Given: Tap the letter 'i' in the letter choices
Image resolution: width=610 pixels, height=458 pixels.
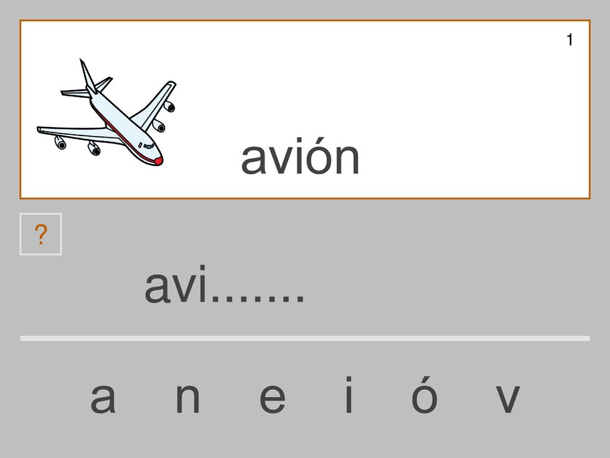Looking at the screenshot, I should tap(349, 394).
